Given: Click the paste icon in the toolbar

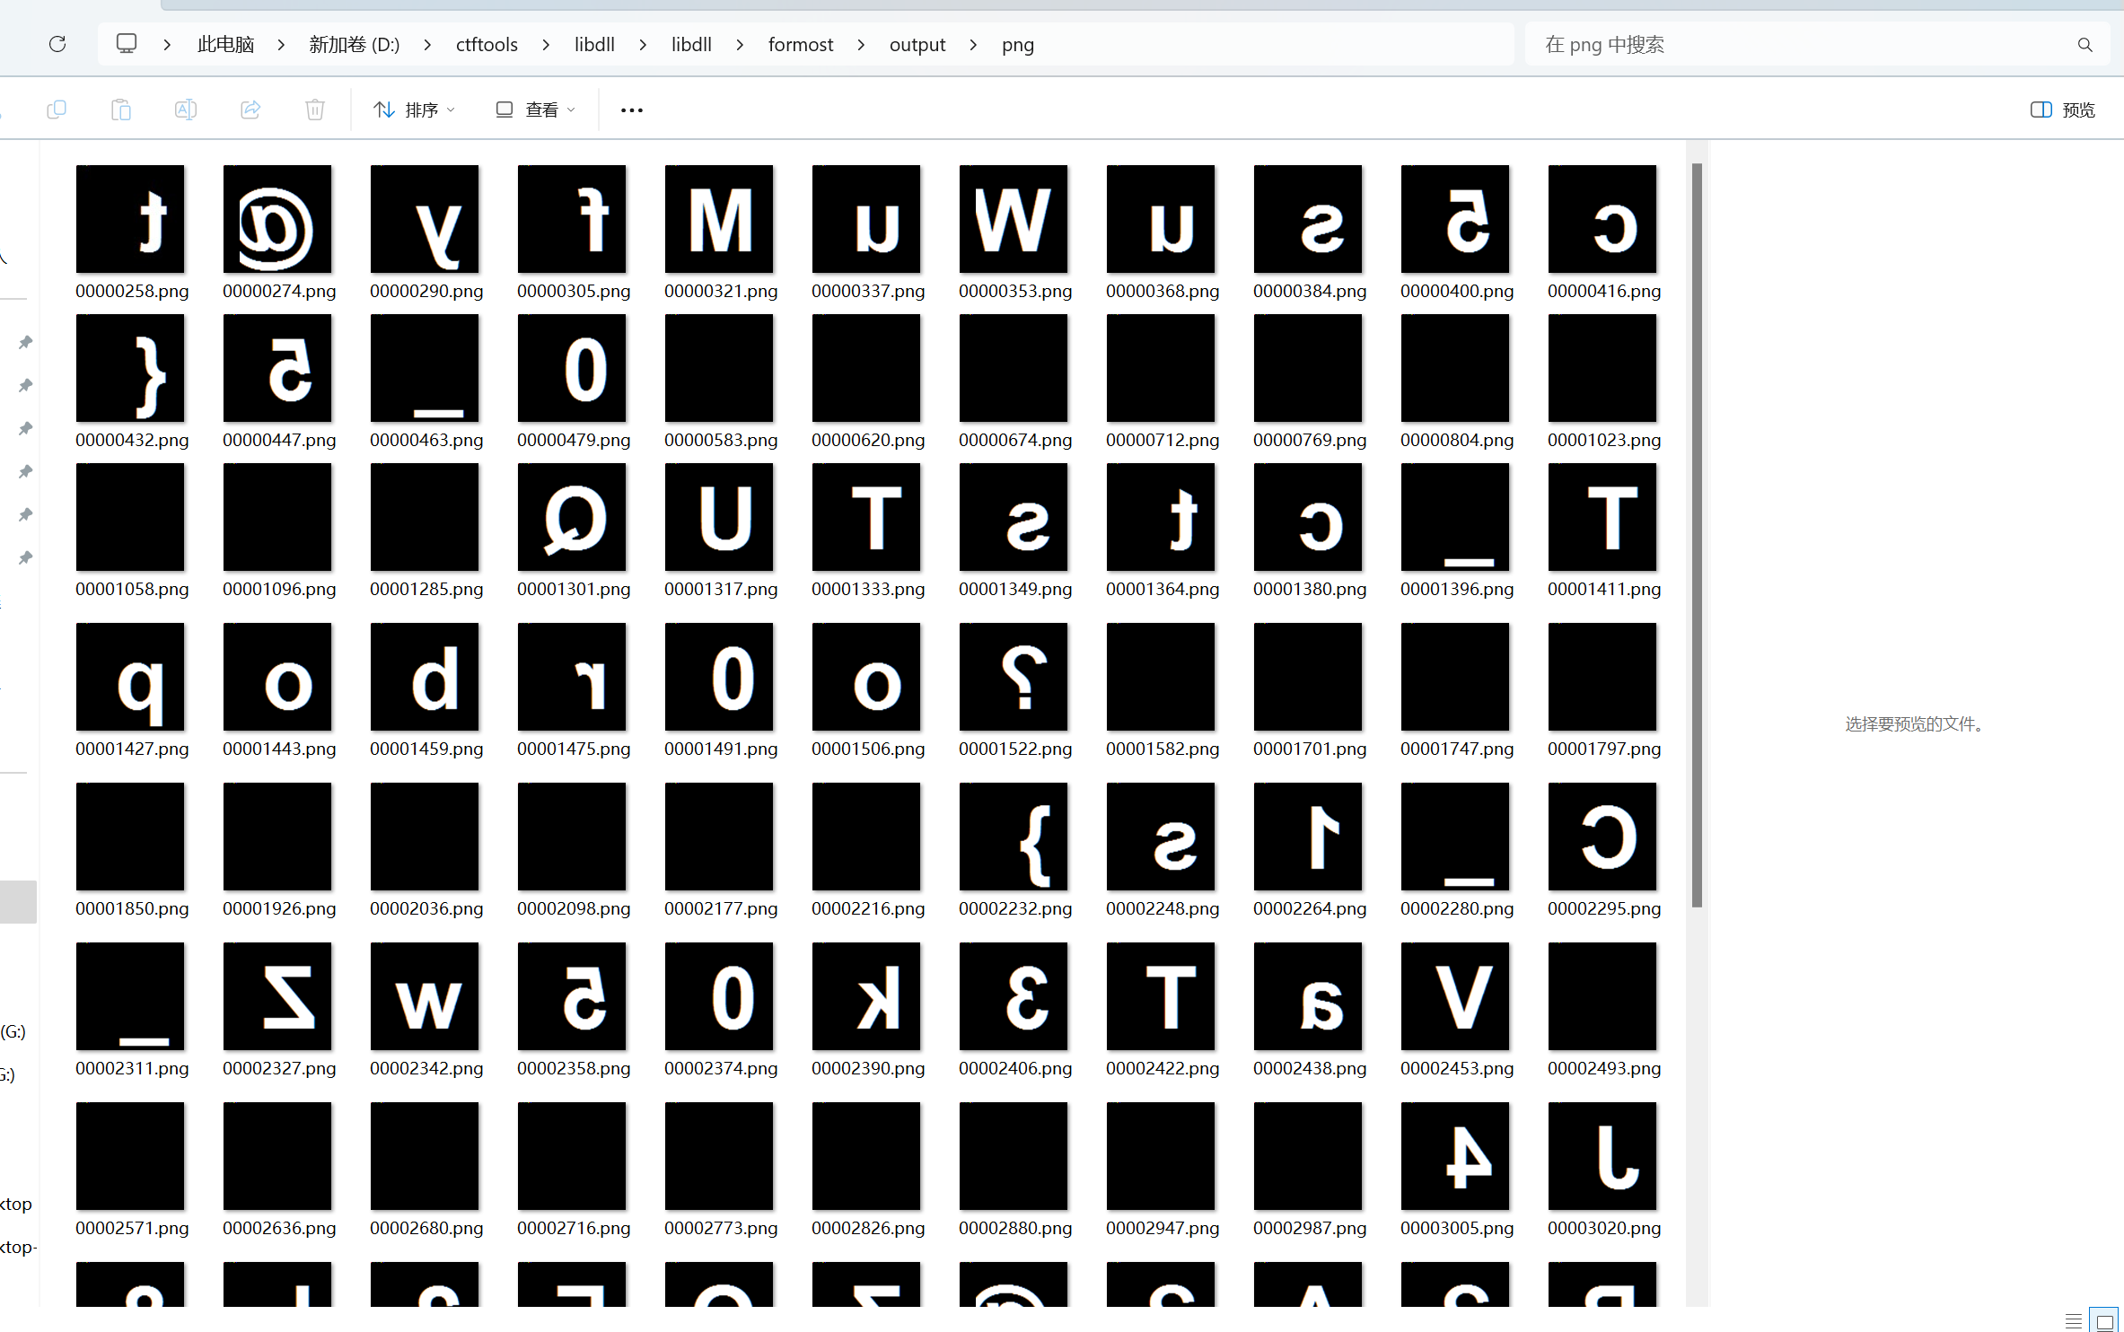Looking at the screenshot, I should click(121, 110).
